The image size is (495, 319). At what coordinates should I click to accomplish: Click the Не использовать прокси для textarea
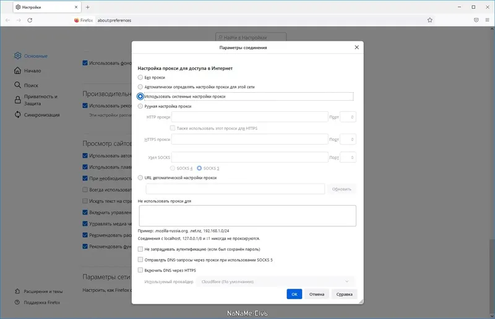click(x=247, y=216)
